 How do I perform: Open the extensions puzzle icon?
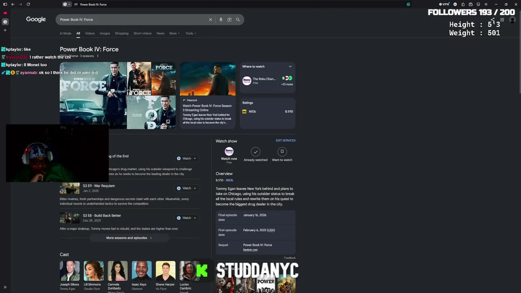coord(463,4)
